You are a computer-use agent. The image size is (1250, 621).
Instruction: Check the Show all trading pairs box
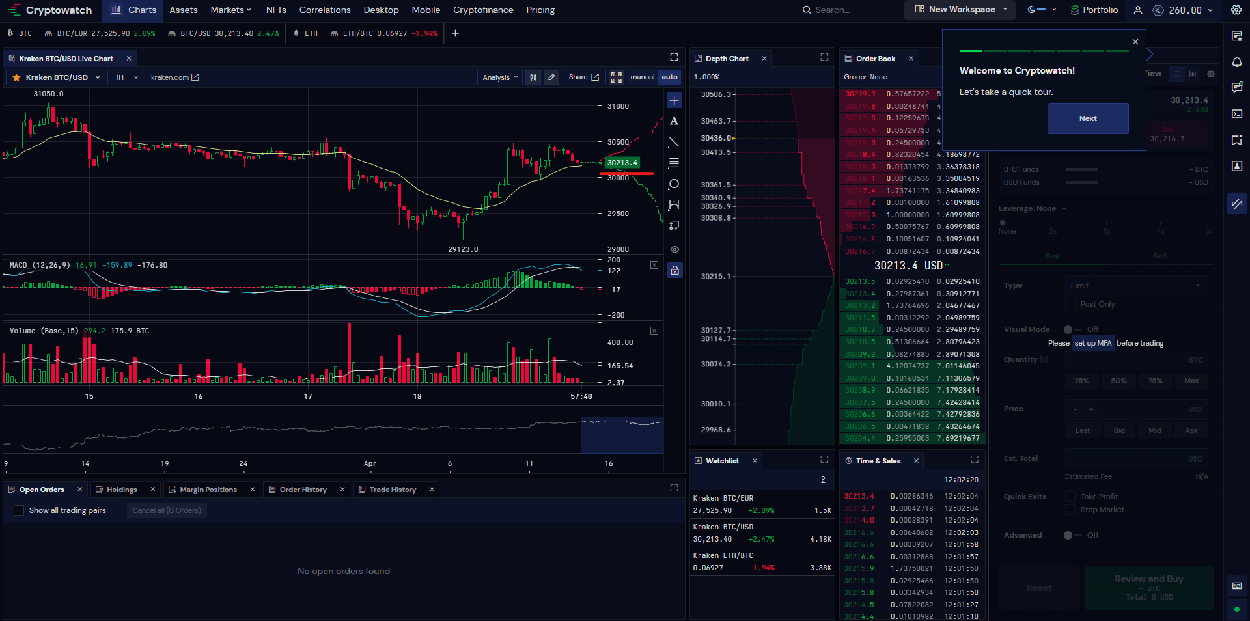pyautogui.click(x=19, y=510)
